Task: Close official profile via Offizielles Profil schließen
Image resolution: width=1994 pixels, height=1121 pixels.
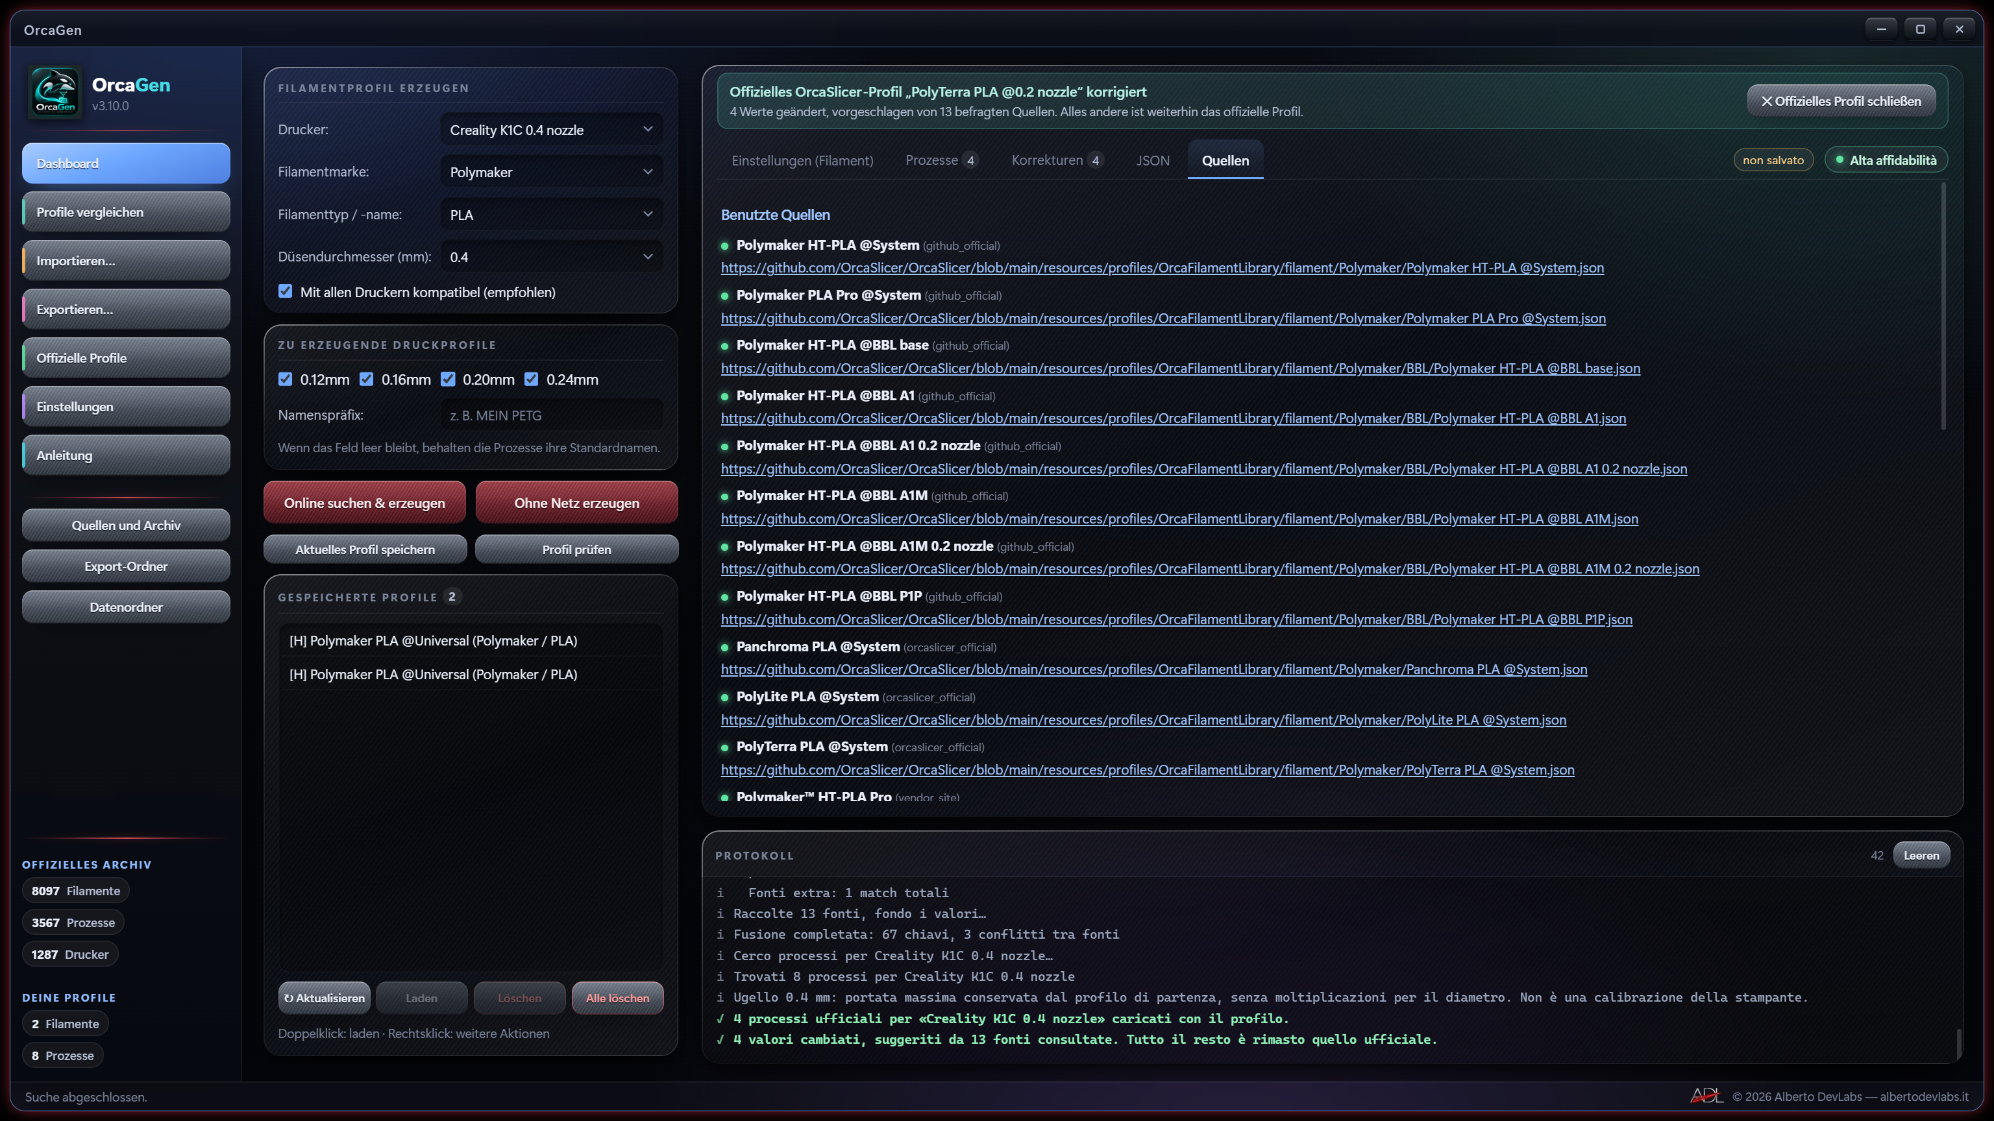Action: pyautogui.click(x=1841, y=101)
